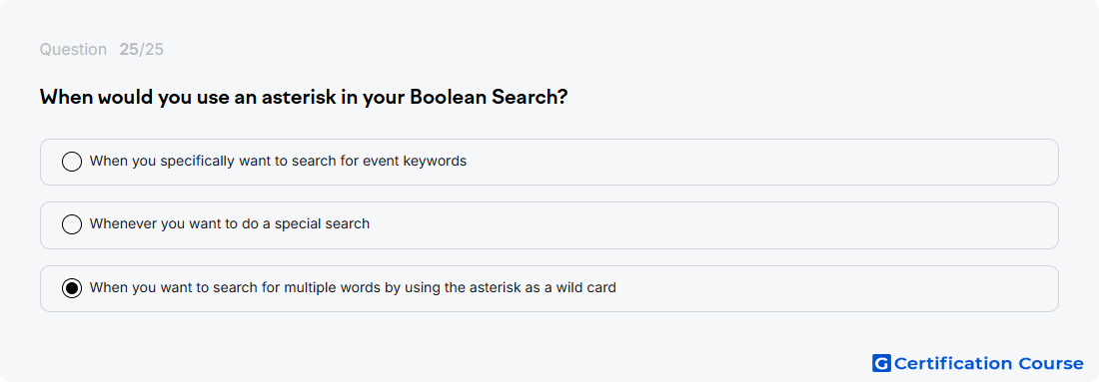Select the 'special search' radio button
The height and width of the screenshot is (382, 1099).
[x=72, y=224]
